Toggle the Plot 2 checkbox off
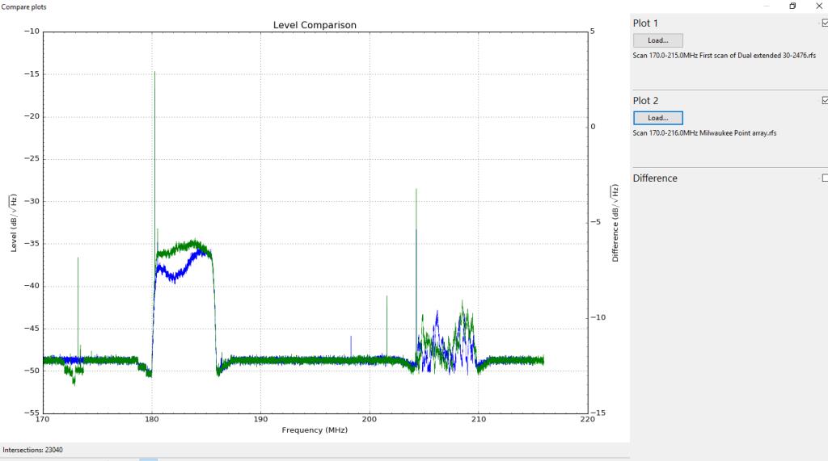This screenshot has width=828, height=461. (x=824, y=101)
